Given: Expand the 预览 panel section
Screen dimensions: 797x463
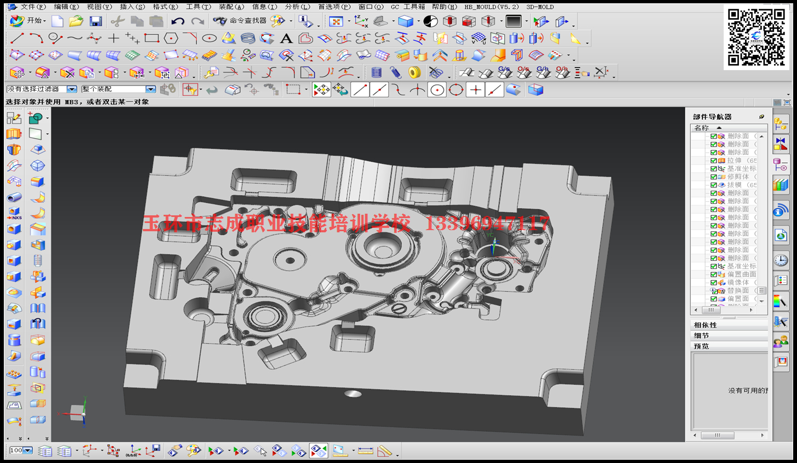Looking at the screenshot, I should pos(730,346).
